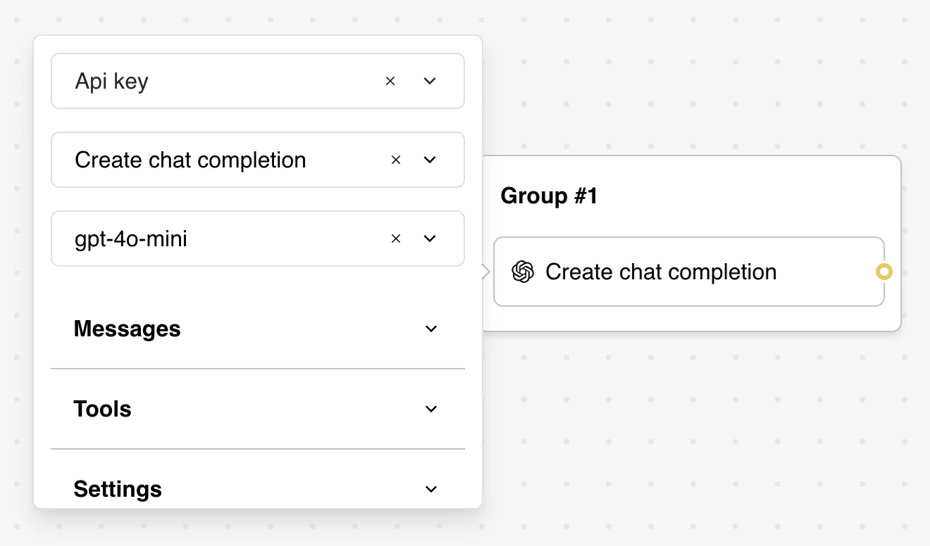Open the Api key dropdown
Image resolution: width=930 pixels, height=546 pixels.
(x=430, y=81)
